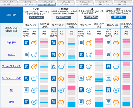Open the 総合判断 link
Viewport: 133px width, 108px height.
pos(11,15)
